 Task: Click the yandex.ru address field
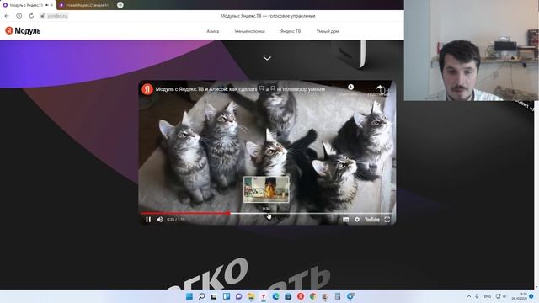click(x=57, y=16)
